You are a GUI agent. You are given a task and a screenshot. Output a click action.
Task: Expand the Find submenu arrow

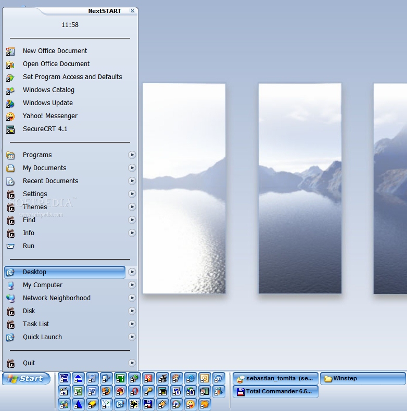132,220
